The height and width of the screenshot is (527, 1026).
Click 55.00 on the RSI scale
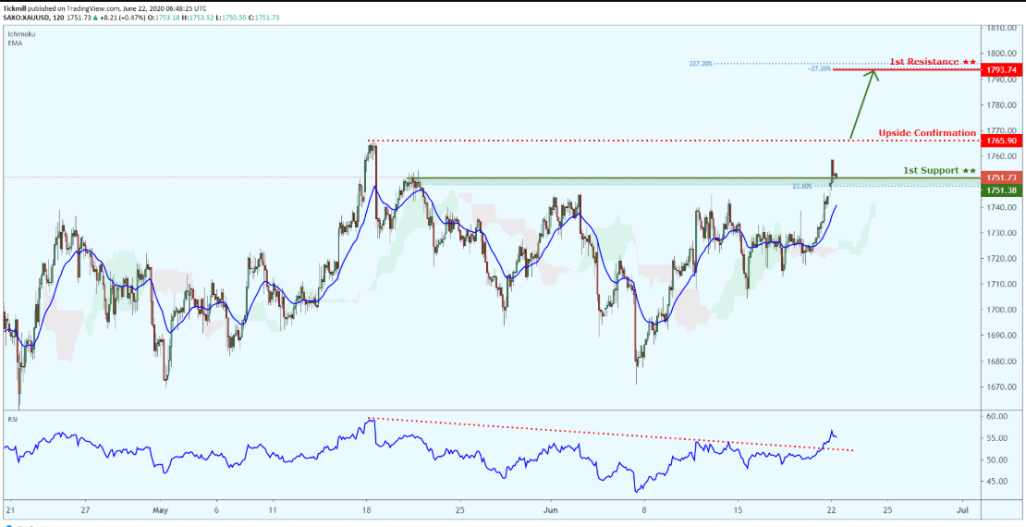tap(997, 438)
